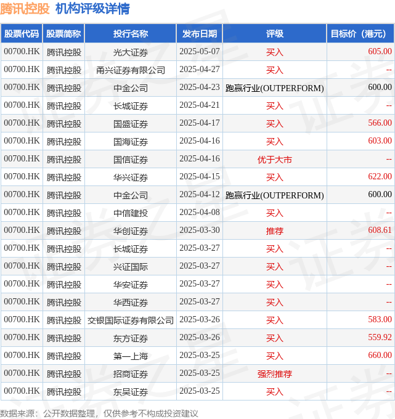Click the 国海证券 cell

(x=131, y=141)
